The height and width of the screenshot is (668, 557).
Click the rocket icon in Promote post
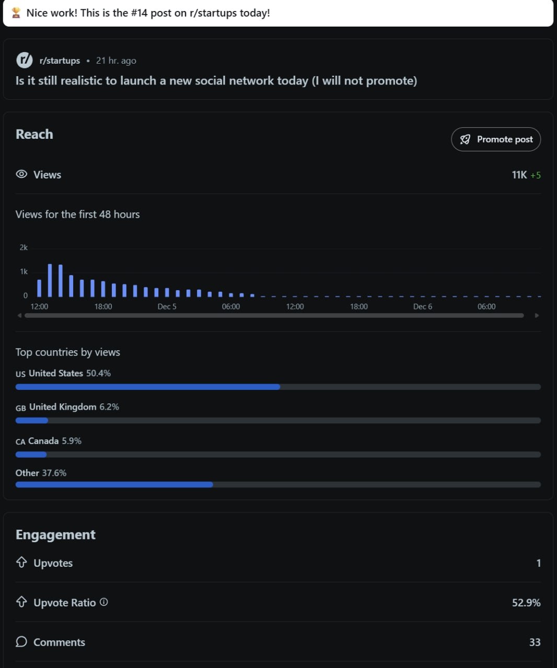click(x=465, y=139)
